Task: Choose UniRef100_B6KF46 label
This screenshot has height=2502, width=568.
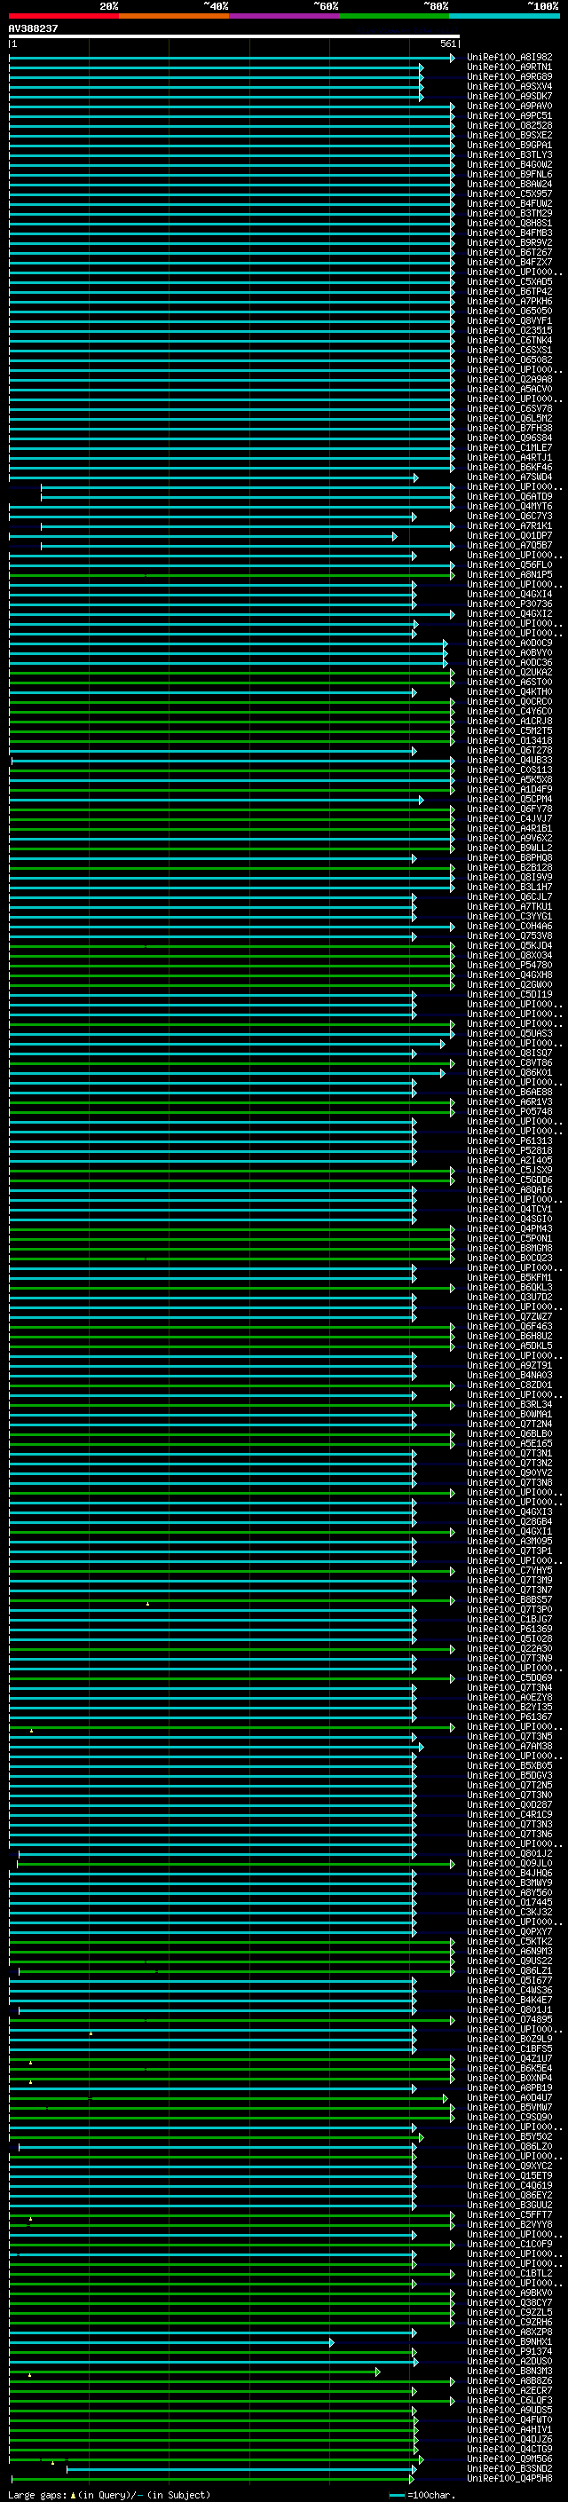Action: point(509,467)
